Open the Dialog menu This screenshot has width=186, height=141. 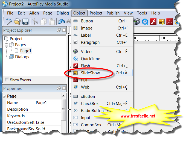(63, 13)
